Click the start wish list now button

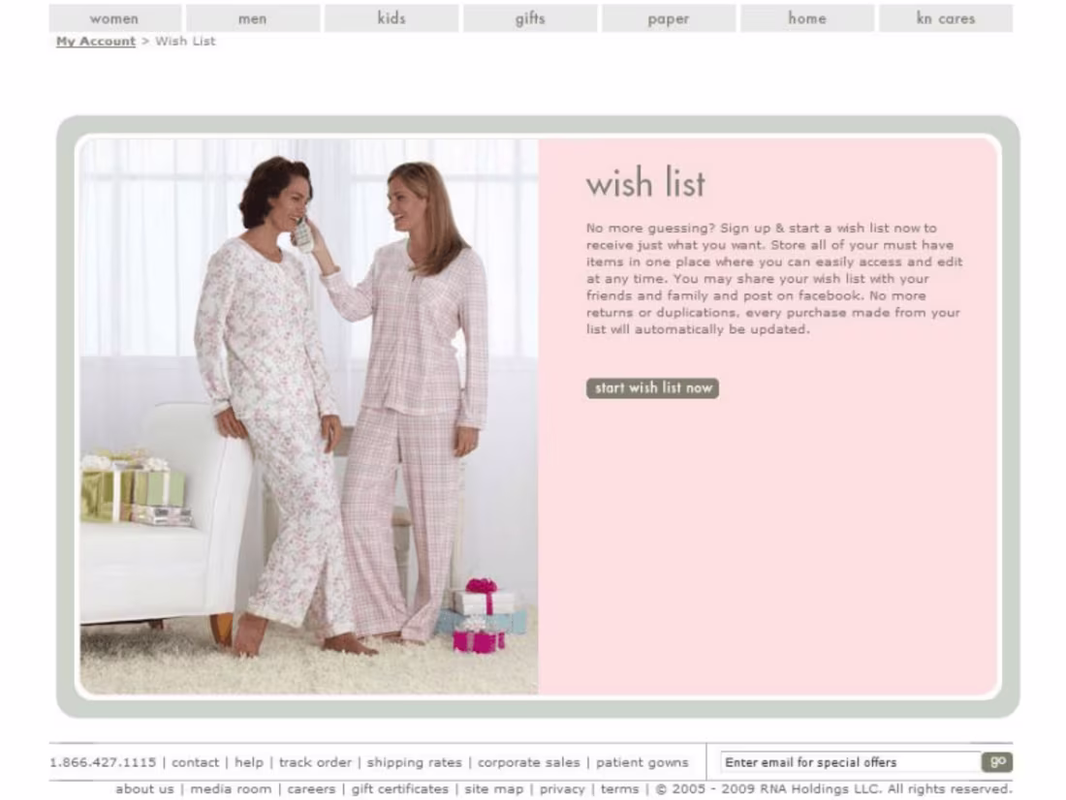click(x=652, y=388)
